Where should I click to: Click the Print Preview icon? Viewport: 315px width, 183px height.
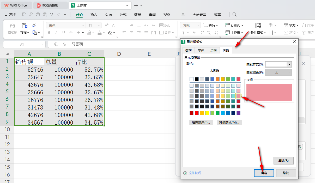click(x=45, y=14)
